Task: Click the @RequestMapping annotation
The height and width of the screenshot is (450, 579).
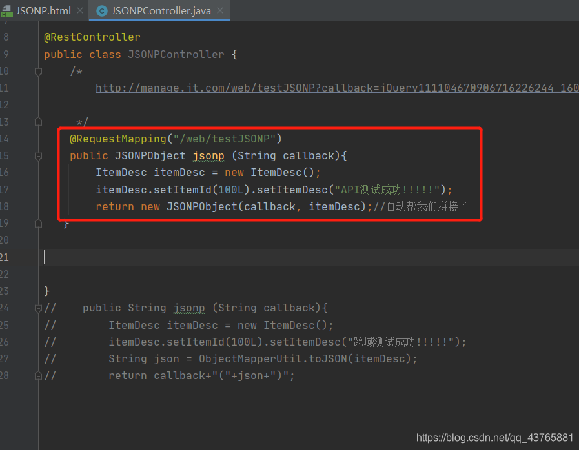Action: point(118,139)
